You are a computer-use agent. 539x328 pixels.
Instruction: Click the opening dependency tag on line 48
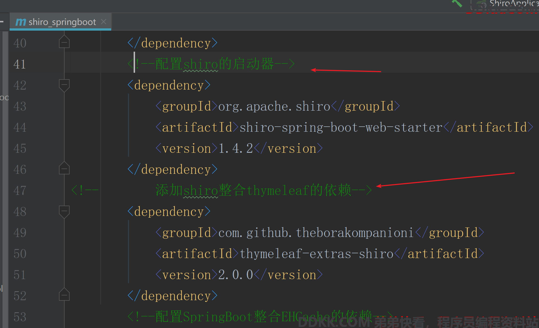(169, 212)
